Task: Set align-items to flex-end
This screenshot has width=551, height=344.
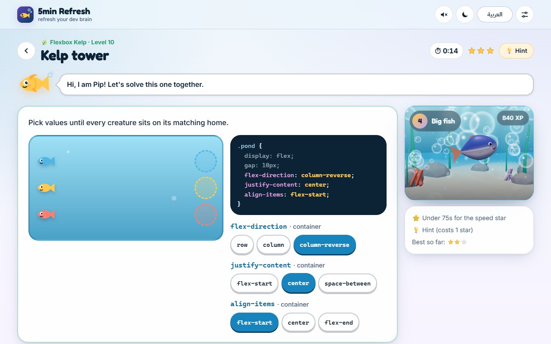Action: [x=339, y=323]
